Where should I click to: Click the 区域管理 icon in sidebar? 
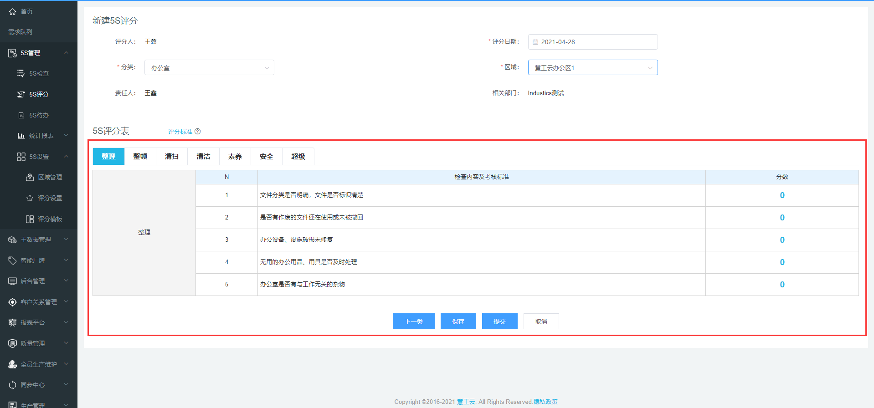(30, 177)
